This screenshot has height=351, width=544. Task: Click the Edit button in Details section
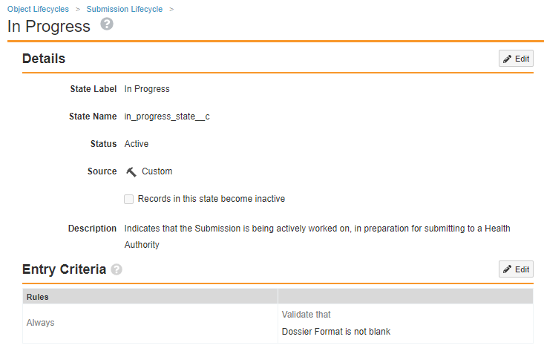tap(516, 59)
